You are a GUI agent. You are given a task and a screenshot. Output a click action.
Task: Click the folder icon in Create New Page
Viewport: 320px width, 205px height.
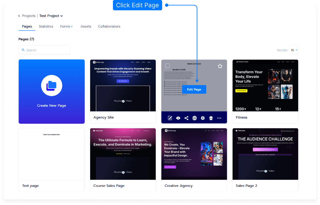(52, 86)
